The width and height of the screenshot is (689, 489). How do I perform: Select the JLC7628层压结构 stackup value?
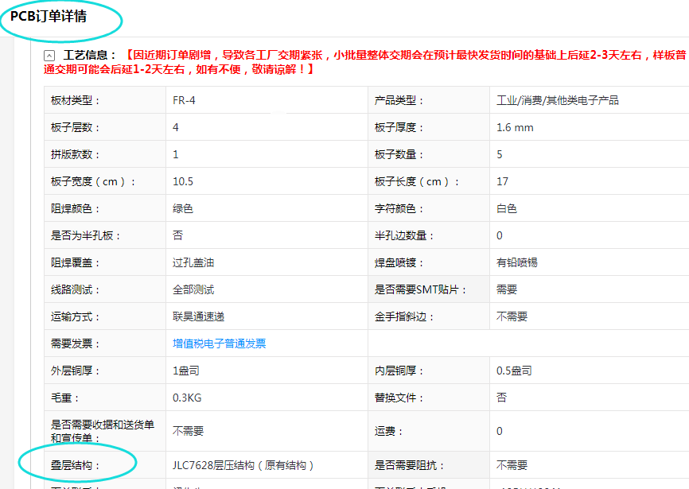[x=243, y=465]
